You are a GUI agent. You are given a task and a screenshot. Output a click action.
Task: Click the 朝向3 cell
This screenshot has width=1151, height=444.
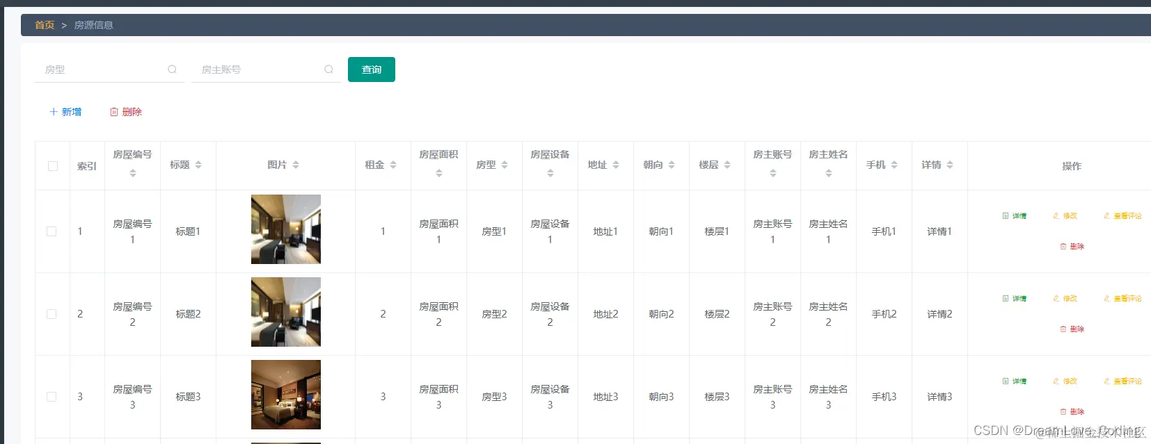pyautogui.click(x=661, y=397)
